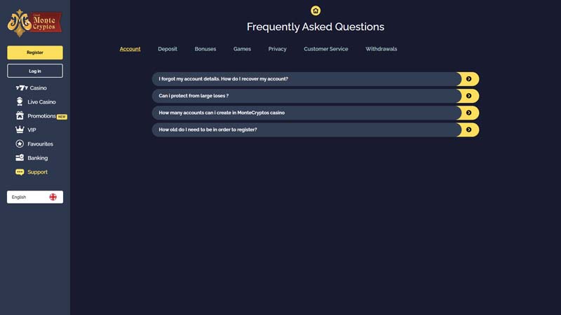Click the Favourites star icon

20,144
